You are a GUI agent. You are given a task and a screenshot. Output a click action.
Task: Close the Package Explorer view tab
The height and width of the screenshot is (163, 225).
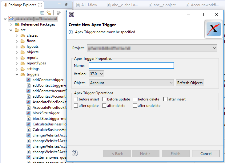coord(40,5)
